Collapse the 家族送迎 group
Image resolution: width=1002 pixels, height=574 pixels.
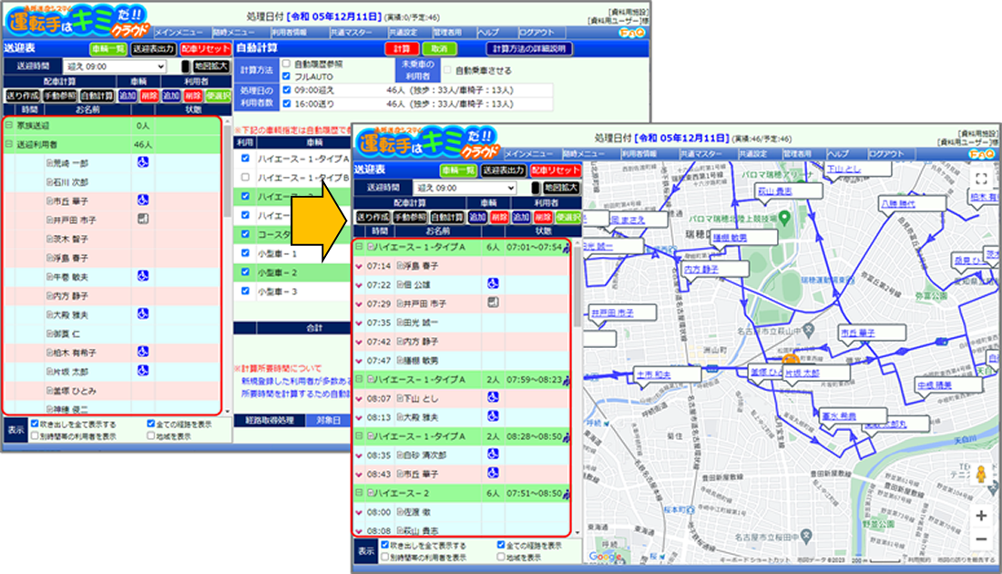(x=10, y=126)
